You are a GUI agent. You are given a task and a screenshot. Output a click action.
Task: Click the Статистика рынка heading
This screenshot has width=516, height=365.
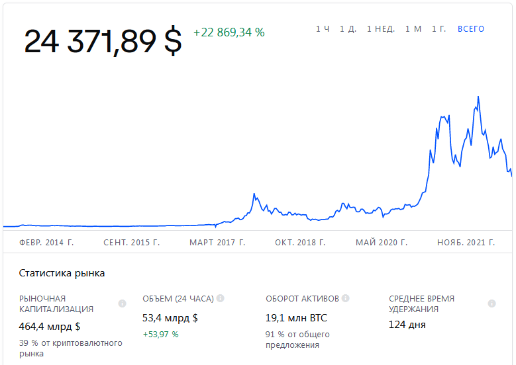point(62,273)
